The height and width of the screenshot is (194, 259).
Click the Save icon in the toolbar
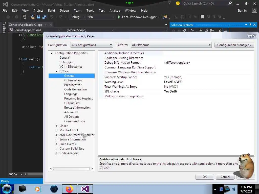[39, 17]
